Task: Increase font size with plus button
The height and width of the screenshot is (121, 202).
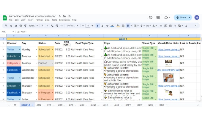Action: 92,26
